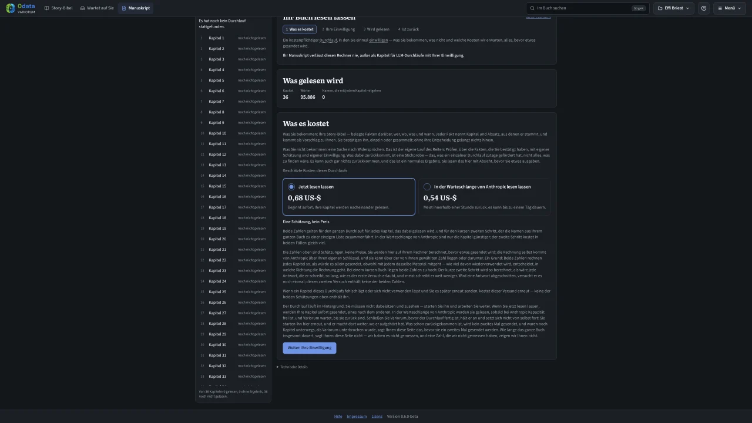Click the 'Was gelesen wird' heading
The image size is (752, 423).
[x=313, y=80]
